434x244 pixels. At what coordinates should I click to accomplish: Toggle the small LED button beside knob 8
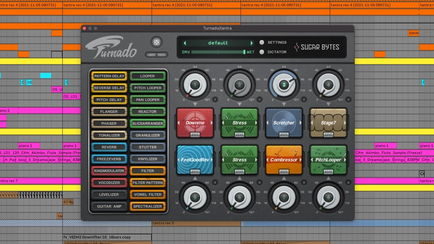[348, 183]
